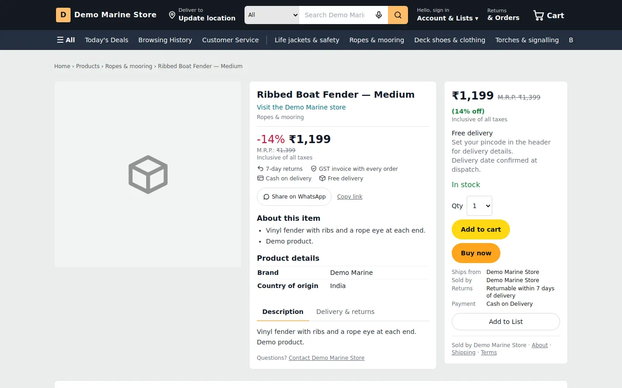Open the search category All dropdown

272,15
